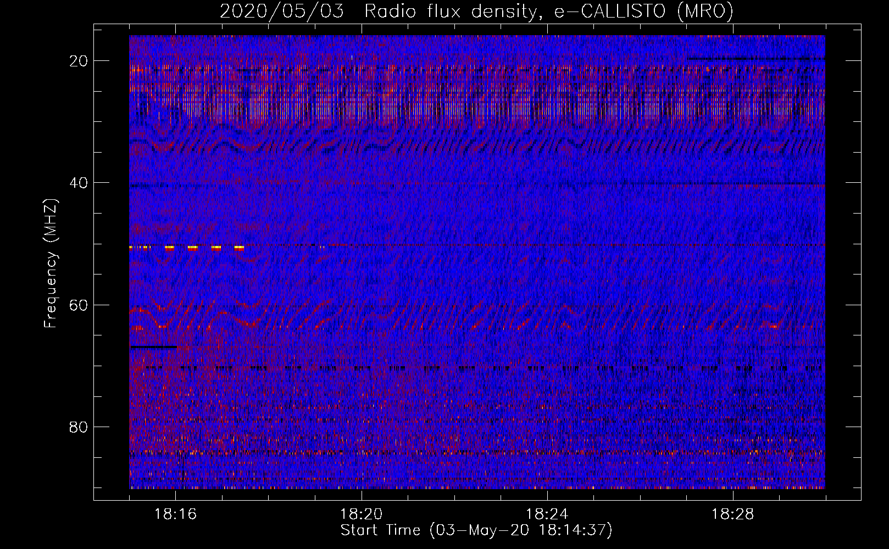Viewport: 889px width, 549px height.
Task: Click the '80' frequency tick label
Action: 79,427
